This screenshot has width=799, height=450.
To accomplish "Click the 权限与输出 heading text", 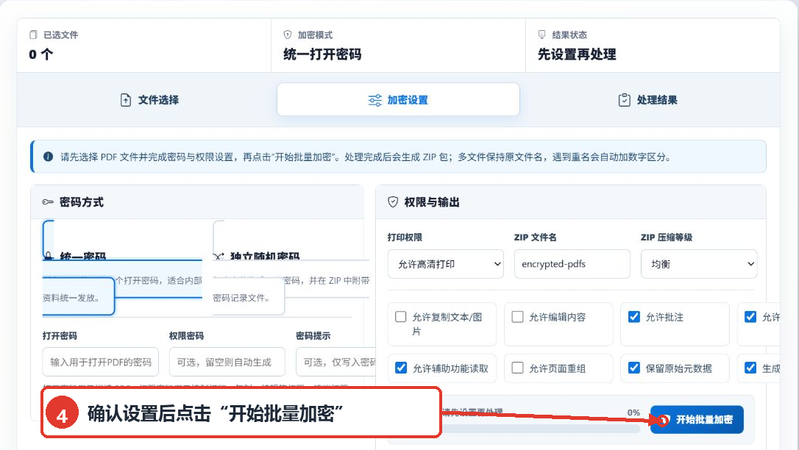I will (432, 202).
